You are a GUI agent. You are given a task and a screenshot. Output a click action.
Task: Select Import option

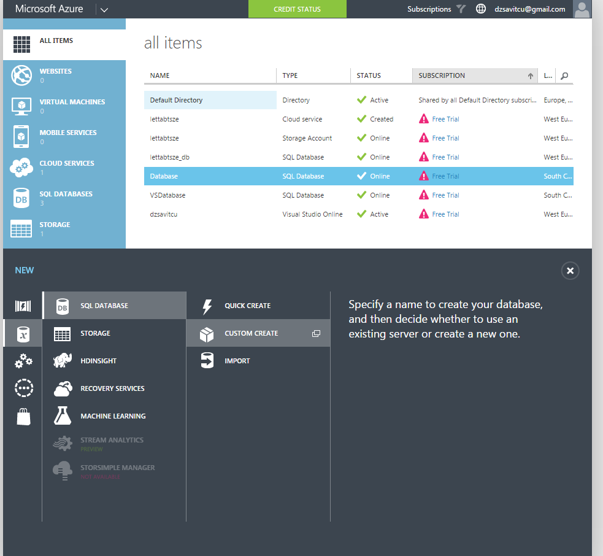point(258,361)
